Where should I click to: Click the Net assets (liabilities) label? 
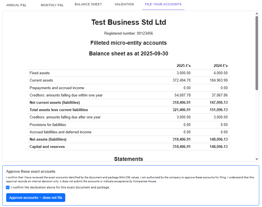click(48, 139)
